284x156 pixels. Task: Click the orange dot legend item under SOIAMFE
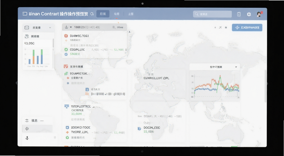pyautogui.click(x=68, y=78)
